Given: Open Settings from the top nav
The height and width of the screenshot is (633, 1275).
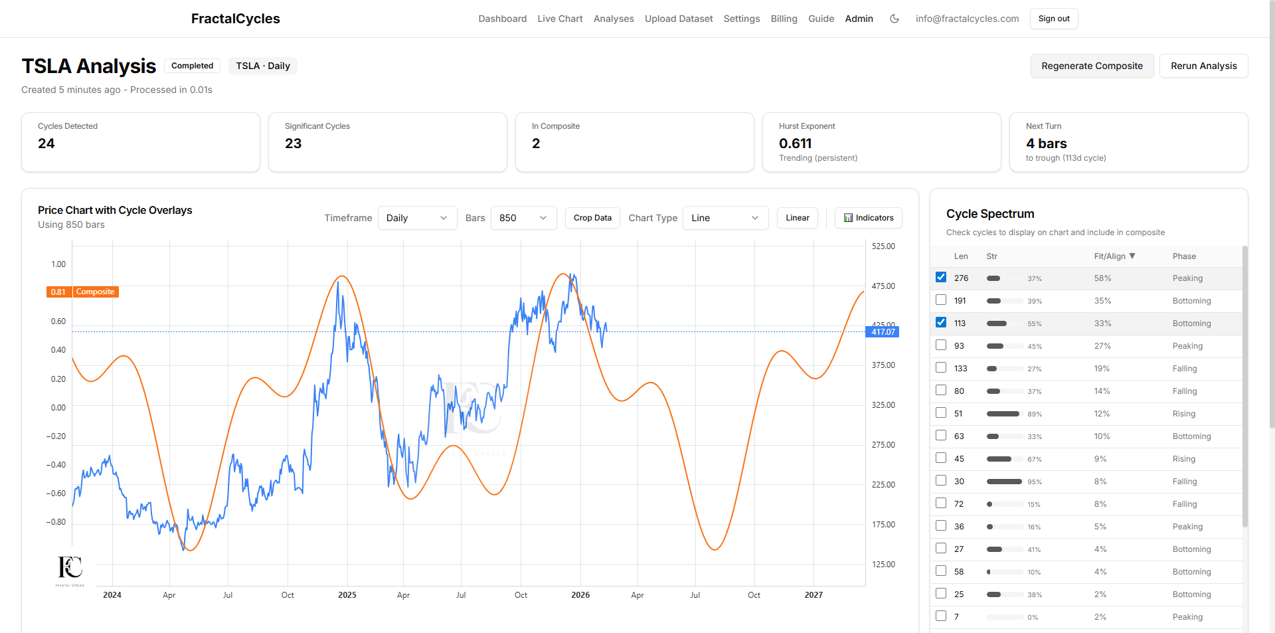Looking at the screenshot, I should 742,19.
